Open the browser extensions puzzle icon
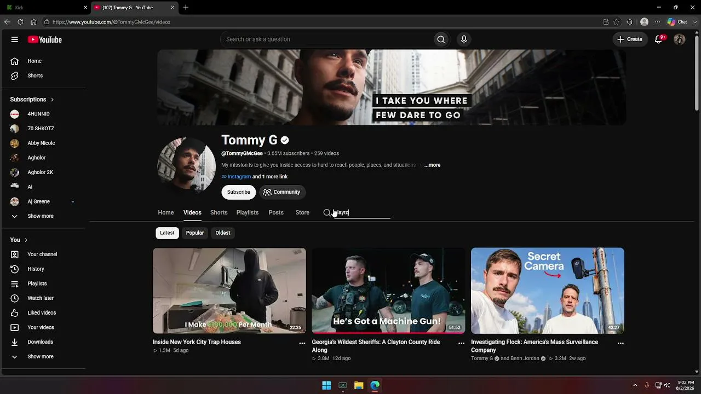This screenshot has height=394, width=701. click(630, 22)
